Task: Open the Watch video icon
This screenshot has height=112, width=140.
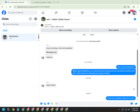Action: coord(69,13)
